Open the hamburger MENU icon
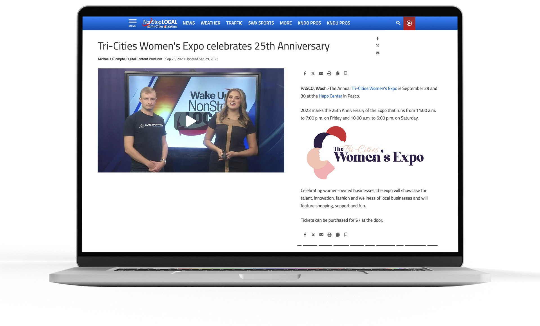 (132, 23)
